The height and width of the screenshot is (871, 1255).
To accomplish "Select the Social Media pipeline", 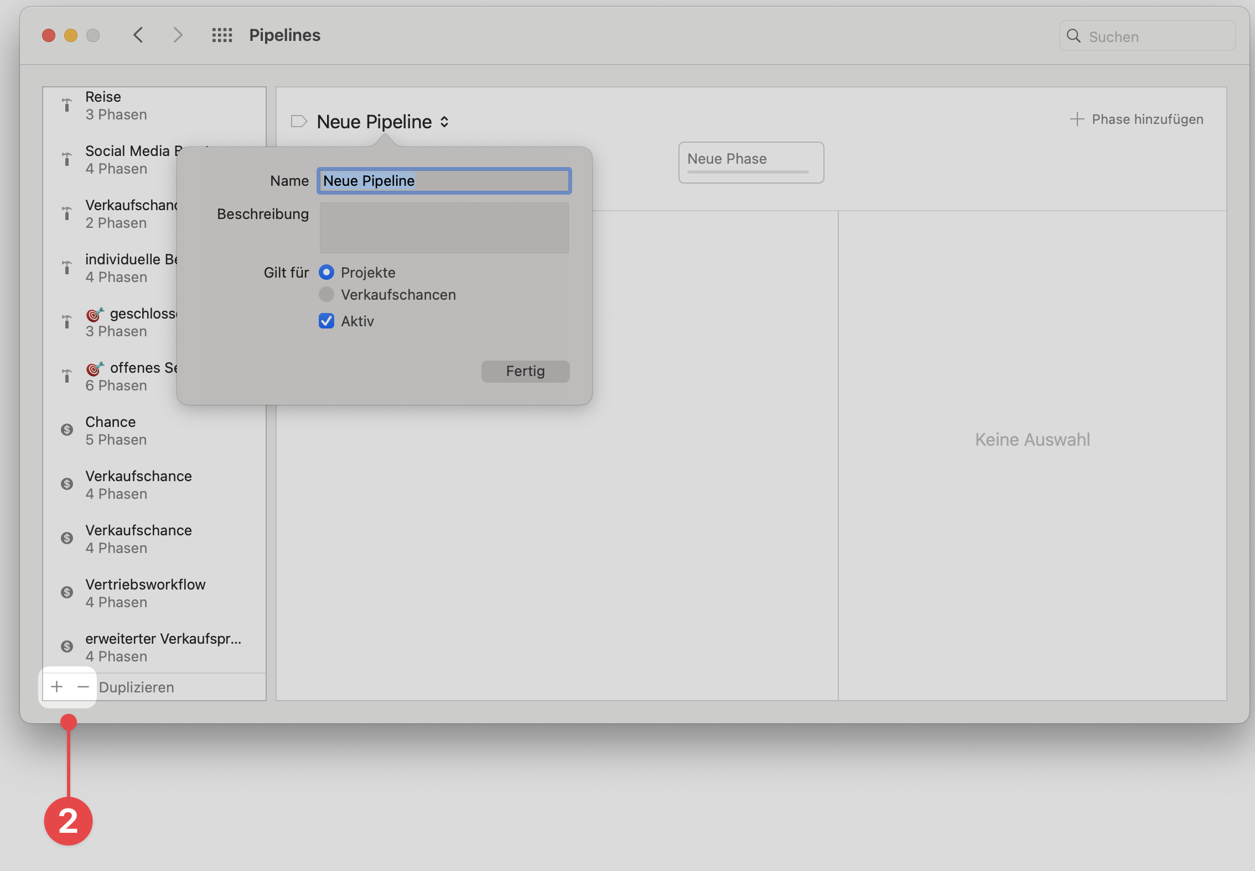I will 111,159.
